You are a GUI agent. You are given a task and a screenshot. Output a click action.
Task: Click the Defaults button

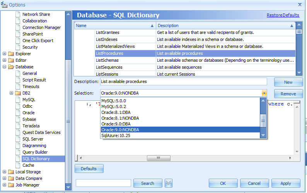89,169
